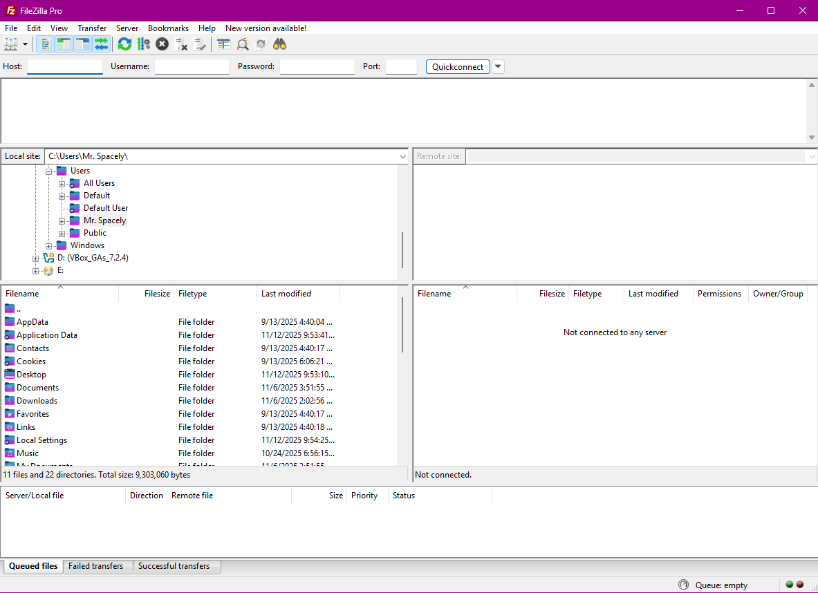Click the Quickconnect button
The height and width of the screenshot is (593, 818).
(458, 67)
